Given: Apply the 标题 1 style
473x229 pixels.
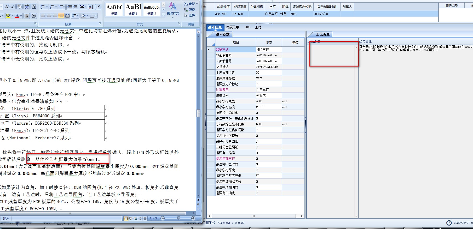Looking at the screenshot, I should click(133, 9).
